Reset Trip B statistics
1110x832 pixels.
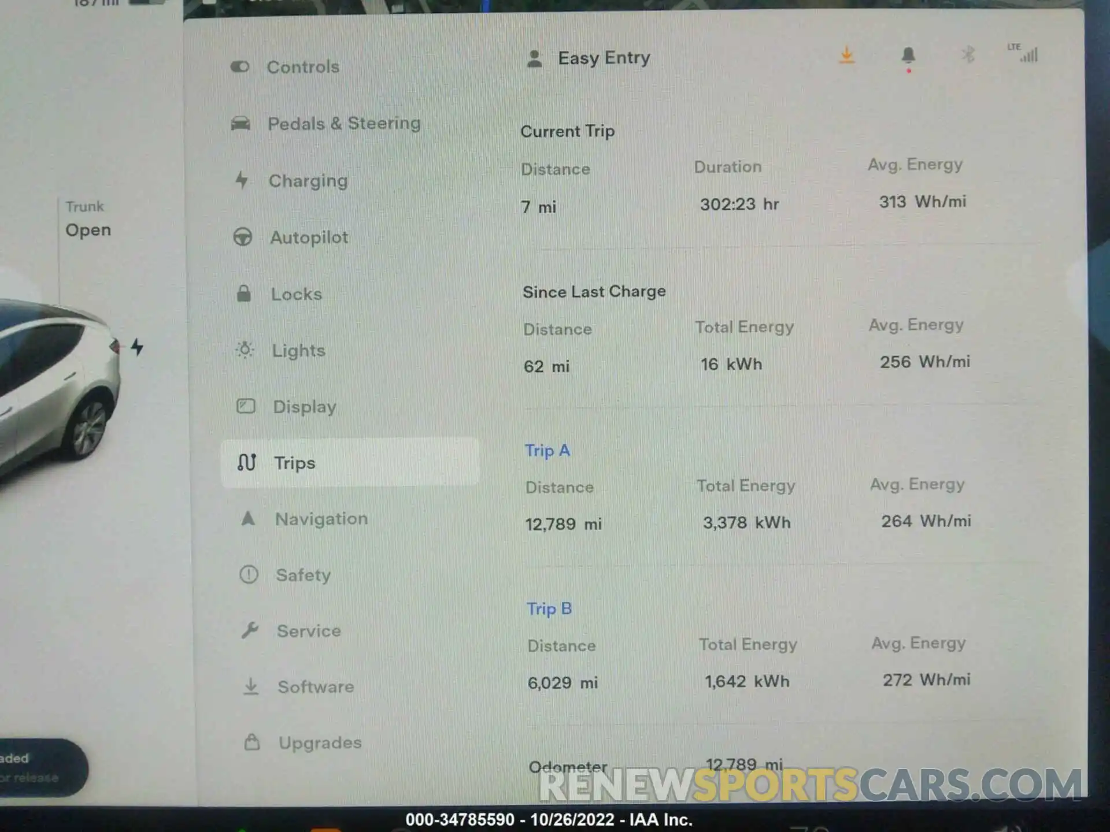549,608
